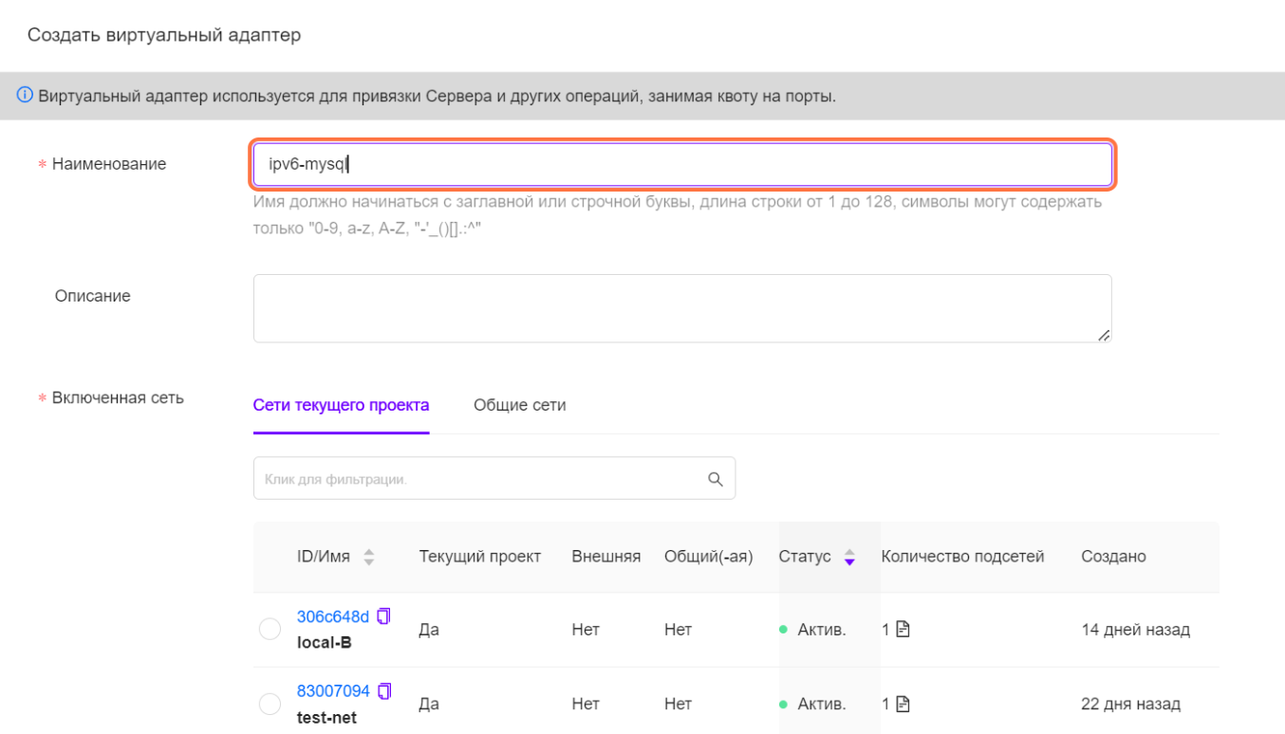The image size is (1285, 734).
Task: Click the Текущий проект column header
Action: click(480, 557)
